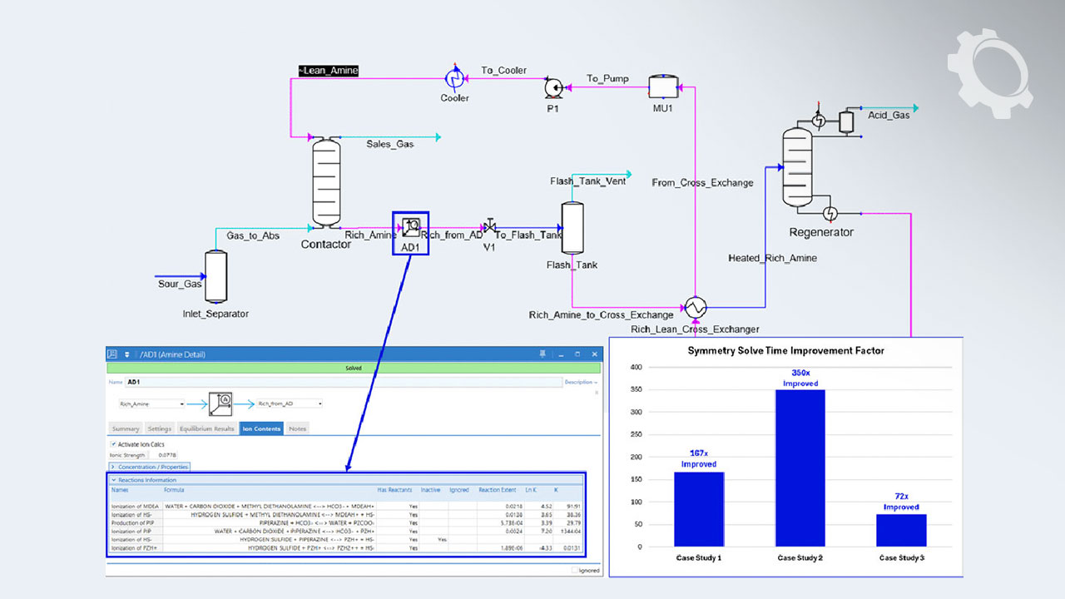Pin the Amine Detail window

tap(542, 354)
